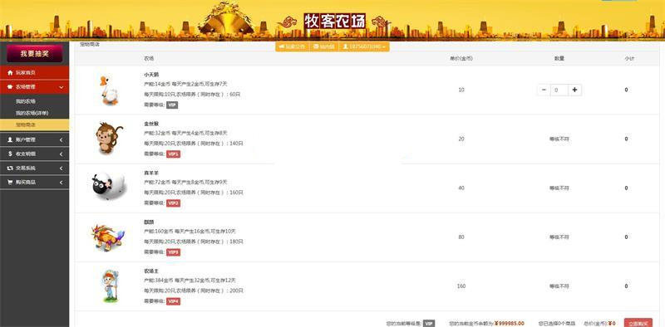Open 我的农场(详单) submenu item

[32, 113]
